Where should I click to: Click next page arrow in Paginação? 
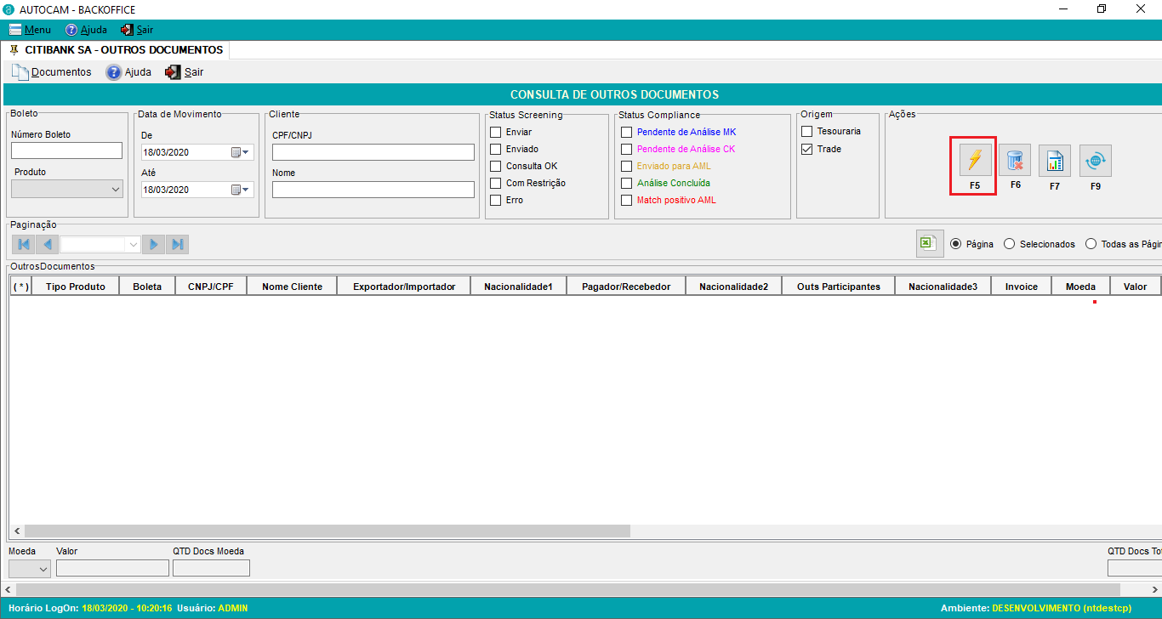coord(153,245)
